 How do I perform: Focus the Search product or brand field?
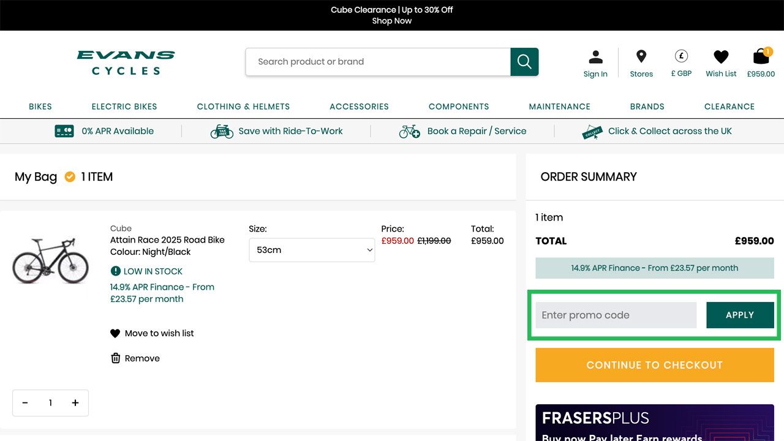pos(378,62)
